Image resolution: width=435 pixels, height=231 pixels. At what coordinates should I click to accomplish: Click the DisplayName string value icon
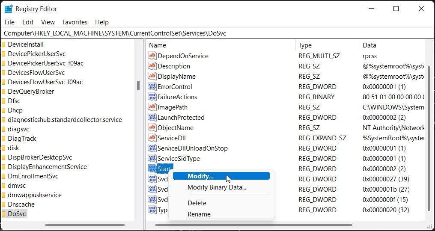(152, 76)
